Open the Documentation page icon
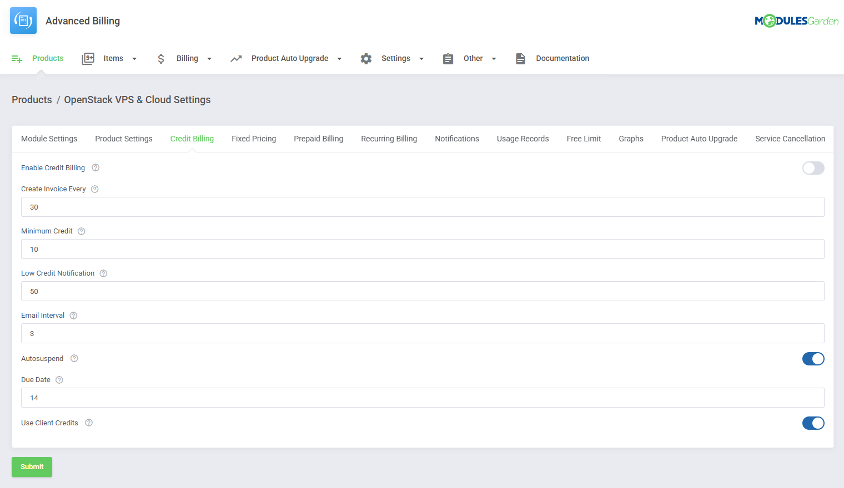844x488 pixels. [520, 58]
